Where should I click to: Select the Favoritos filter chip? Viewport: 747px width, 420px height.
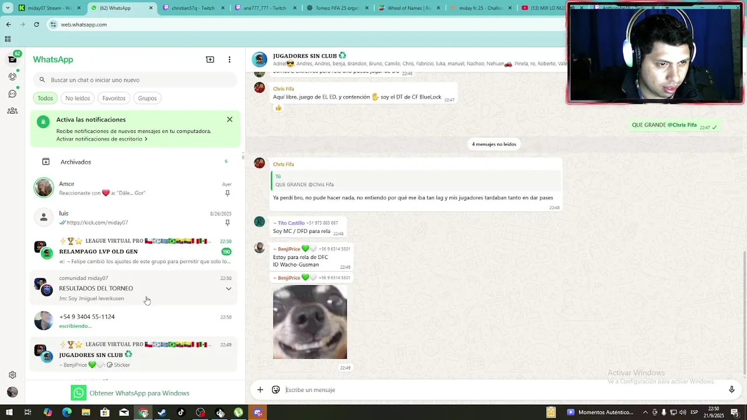click(114, 98)
